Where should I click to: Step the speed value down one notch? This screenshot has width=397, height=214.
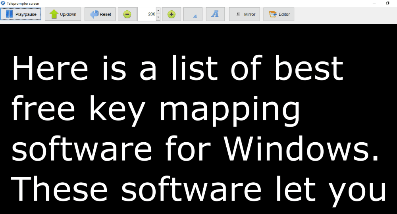pos(158,17)
